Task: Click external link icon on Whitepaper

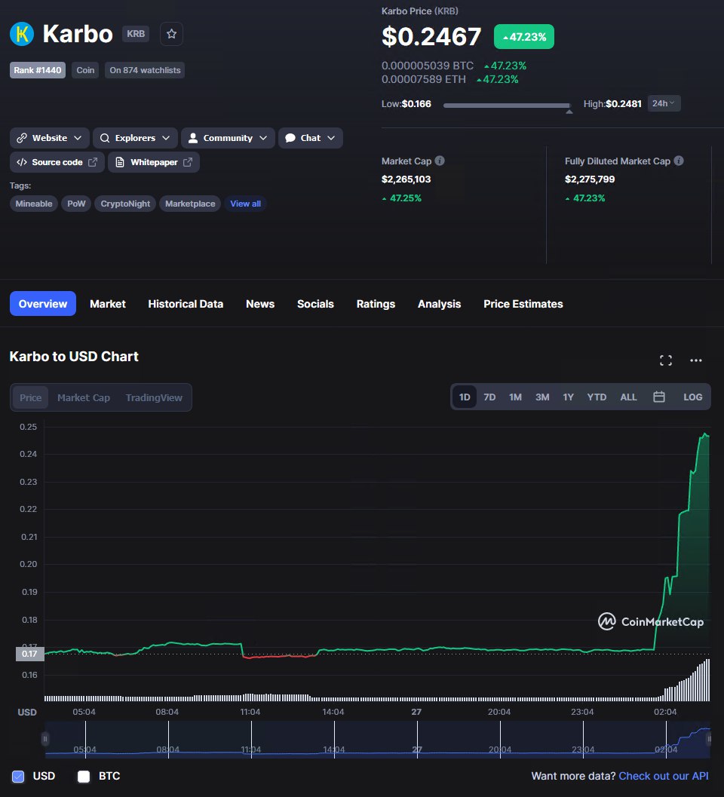Action: click(x=188, y=162)
